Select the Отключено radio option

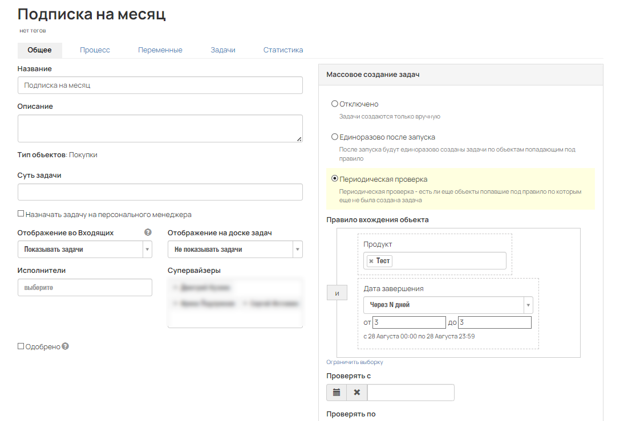pyautogui.click(x=335, y=104)
